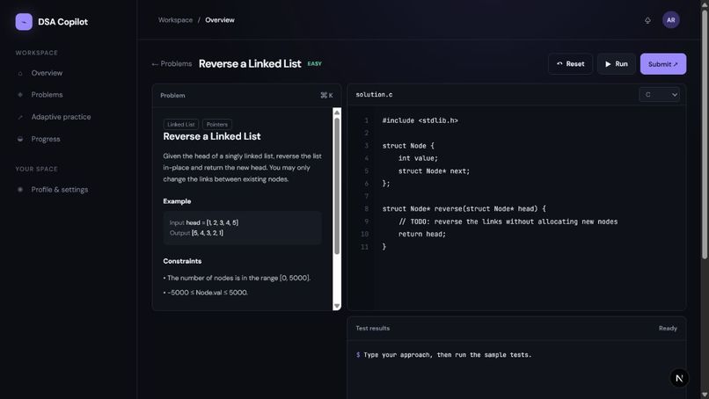Click the 'Test results' header

tap(373, 328)
